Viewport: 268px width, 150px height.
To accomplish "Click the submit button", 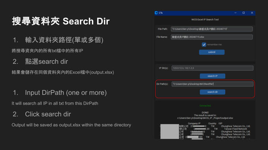I will pos(212,52).
